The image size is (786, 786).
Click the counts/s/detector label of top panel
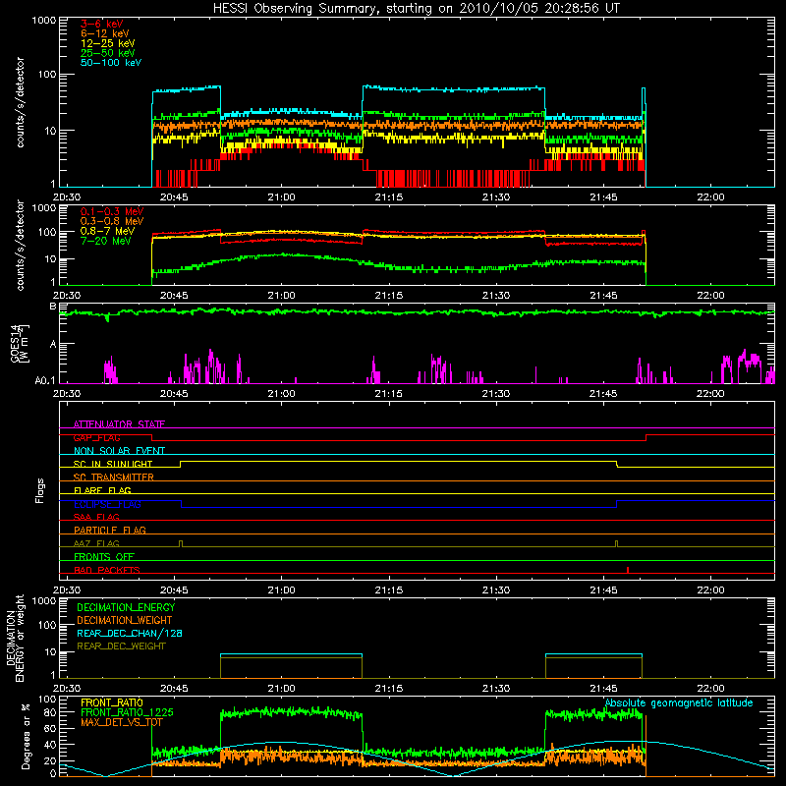click(x=20, y=102)
